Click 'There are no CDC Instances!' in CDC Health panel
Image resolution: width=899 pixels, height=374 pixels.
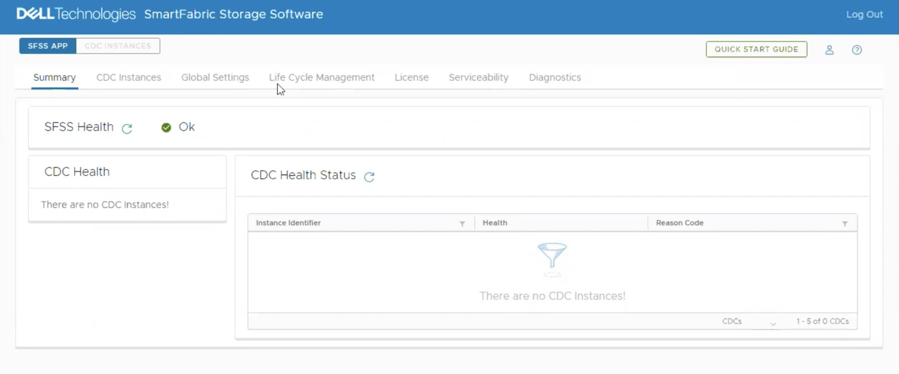(x=105, y=205)
